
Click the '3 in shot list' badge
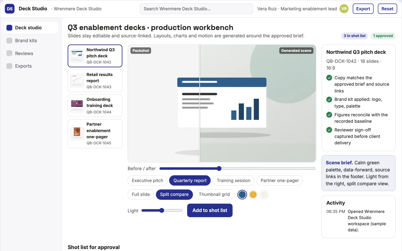click(355, 36)
